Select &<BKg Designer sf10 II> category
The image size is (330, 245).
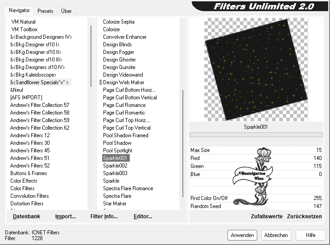36,52
